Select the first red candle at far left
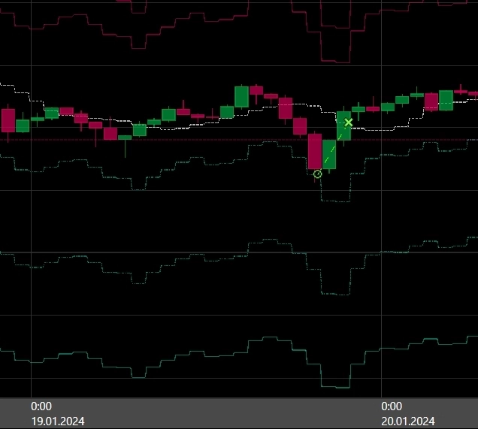 pyautogui.click(x=8, y=120)
